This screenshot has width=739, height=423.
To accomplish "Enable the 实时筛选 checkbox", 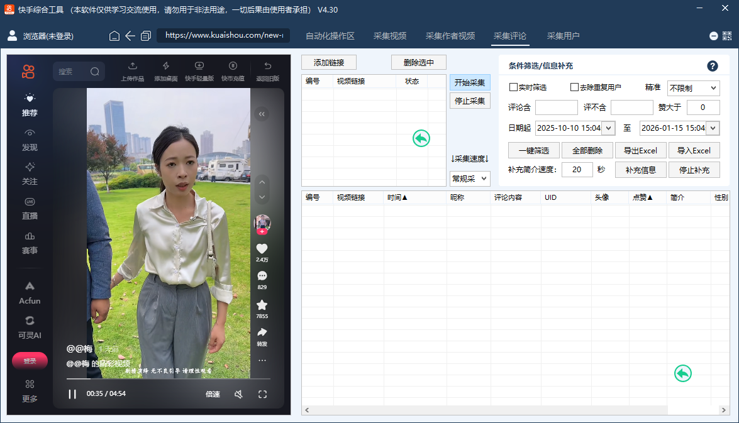I will 513,87.
